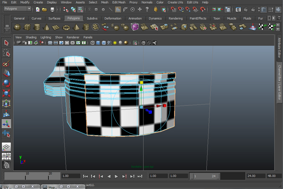
Task: Activate the Move tool cone icon
Action: tap(6, 73)
